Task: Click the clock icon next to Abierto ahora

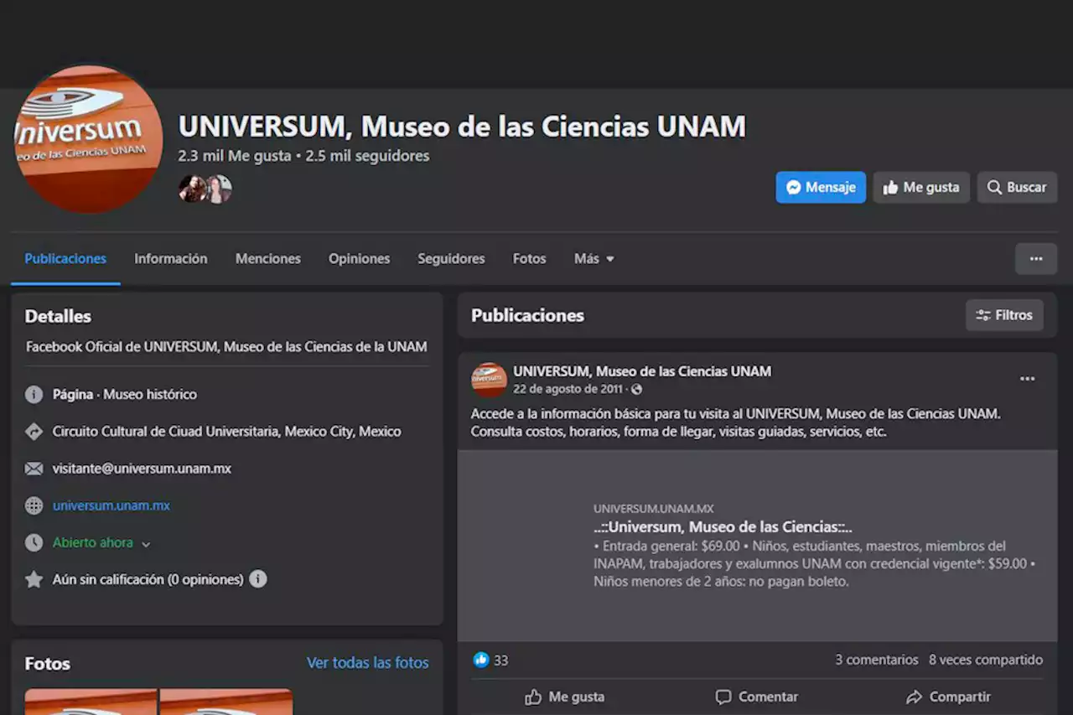Action: coord(34,542)
